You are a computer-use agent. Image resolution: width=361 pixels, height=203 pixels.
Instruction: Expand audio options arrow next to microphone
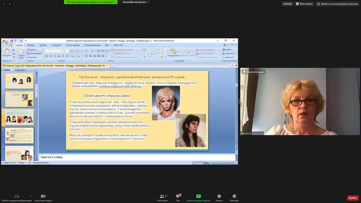(31, 196)
